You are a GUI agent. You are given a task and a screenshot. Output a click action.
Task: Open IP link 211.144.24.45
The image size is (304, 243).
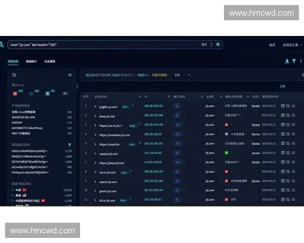point(153,153)
